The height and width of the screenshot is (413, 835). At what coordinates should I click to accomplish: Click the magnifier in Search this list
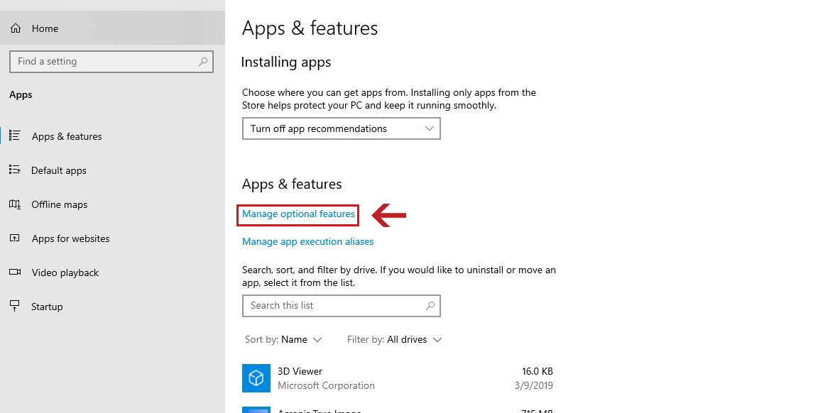(430, 305)
